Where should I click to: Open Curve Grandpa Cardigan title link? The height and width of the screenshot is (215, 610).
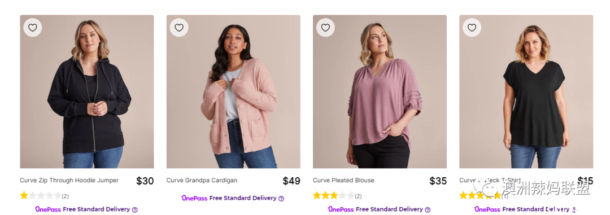coord(202,181)
